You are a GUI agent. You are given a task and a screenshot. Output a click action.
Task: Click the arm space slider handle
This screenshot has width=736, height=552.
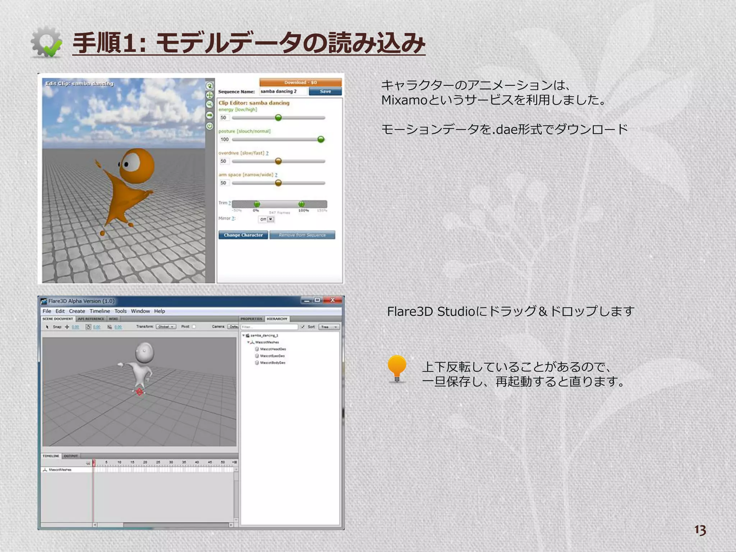click(278, 183)
